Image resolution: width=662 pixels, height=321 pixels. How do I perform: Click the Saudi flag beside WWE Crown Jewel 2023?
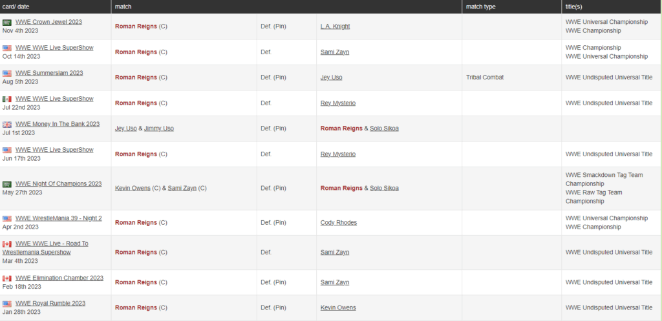(7, 23)
